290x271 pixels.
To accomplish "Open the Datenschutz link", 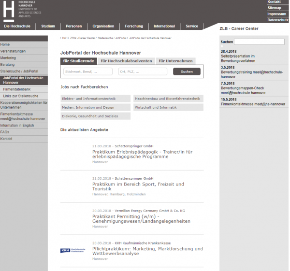I will [278, 20].
